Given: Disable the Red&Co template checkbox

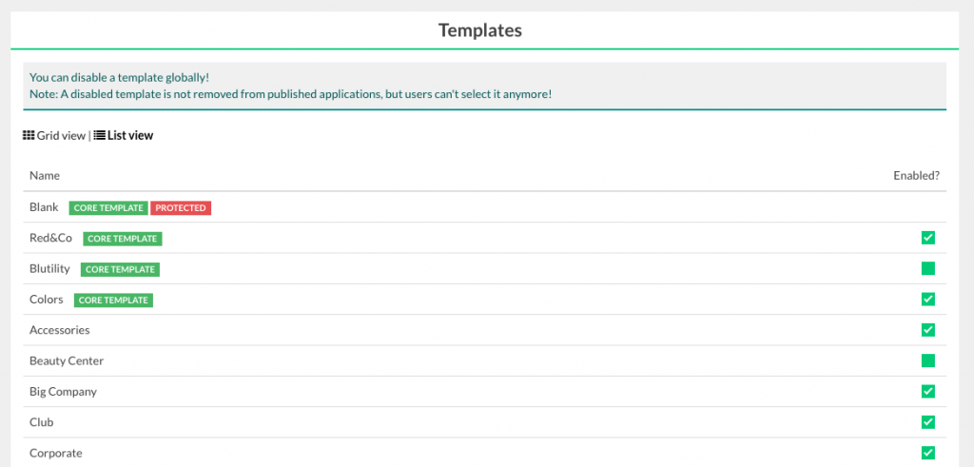Looking at the screenshot, I should 928,238.
